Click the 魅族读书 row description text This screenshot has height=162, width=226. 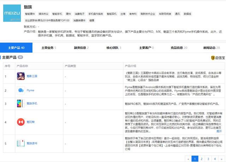[173, 144]
